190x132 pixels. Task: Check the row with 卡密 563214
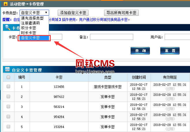(8, 106)
